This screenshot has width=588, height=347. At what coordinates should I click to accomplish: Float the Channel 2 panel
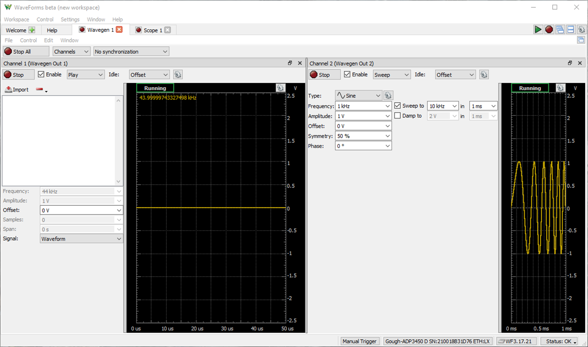570,63
